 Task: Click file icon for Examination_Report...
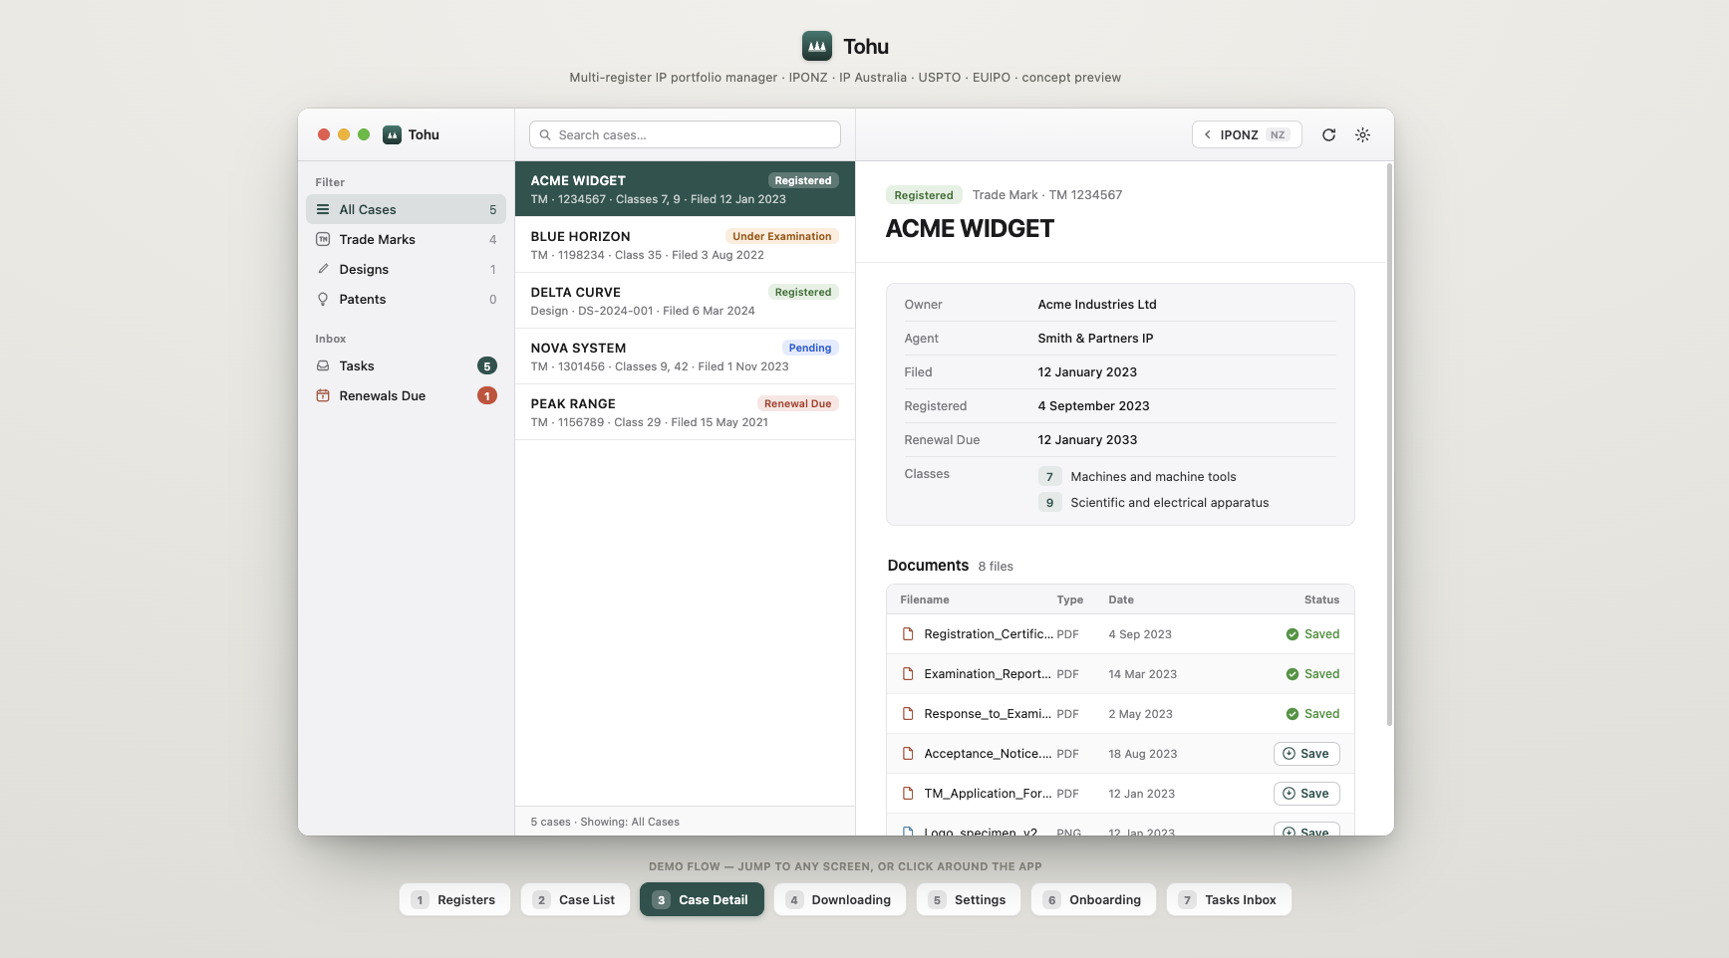pyautogui.click(x=908, y=674)
